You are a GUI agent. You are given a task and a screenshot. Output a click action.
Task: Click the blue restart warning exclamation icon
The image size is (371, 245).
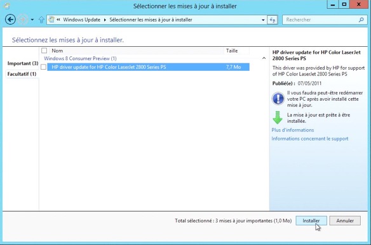pos(278,98)
